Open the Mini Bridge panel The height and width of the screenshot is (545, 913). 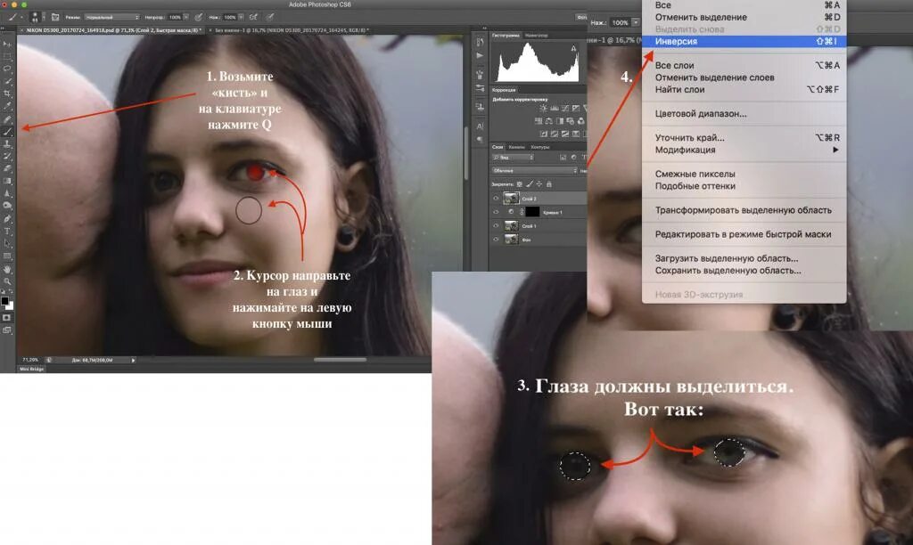click(x=32, y=369)
